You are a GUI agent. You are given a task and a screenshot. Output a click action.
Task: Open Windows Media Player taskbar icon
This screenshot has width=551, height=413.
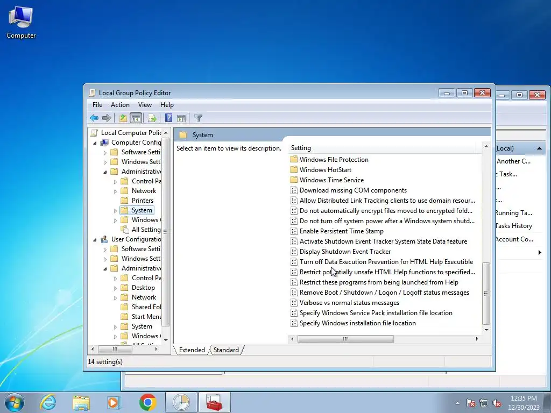tap(114, 402)
